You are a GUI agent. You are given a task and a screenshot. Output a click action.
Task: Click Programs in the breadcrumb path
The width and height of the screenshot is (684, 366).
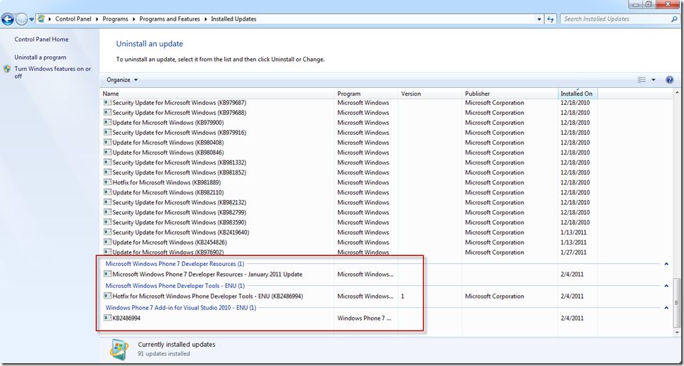(115, 18)
